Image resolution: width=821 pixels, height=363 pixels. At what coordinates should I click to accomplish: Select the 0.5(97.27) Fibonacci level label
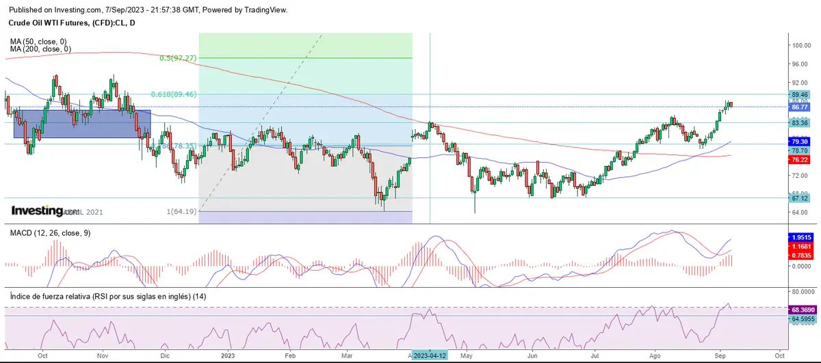pyautogui.click(x=178, y=59)
